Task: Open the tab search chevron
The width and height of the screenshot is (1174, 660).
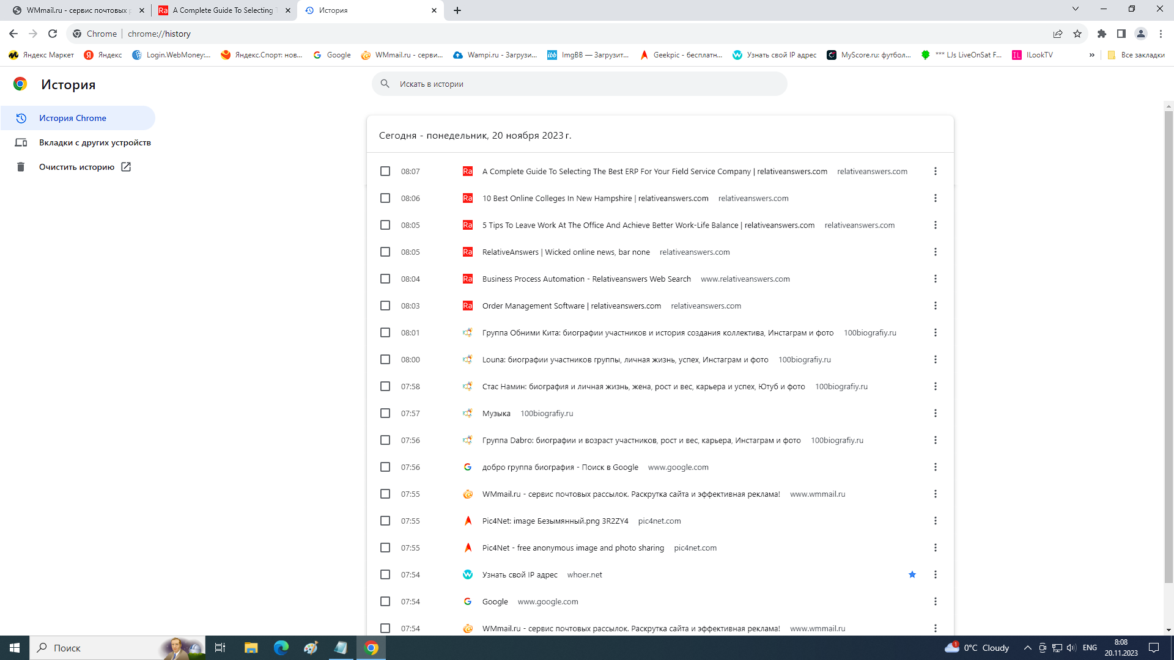Action: point(1076,9)
